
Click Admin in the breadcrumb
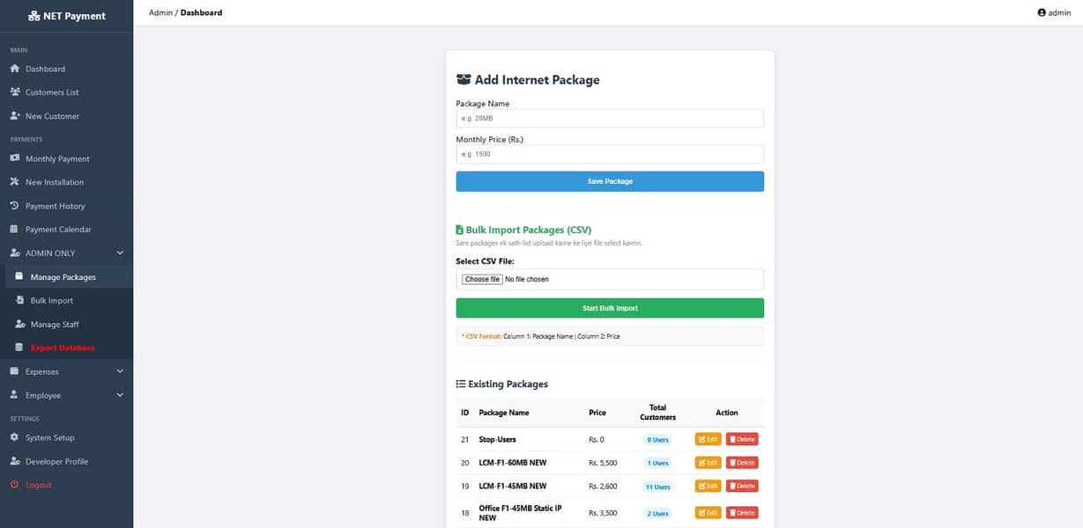click(x=160, y=13)
